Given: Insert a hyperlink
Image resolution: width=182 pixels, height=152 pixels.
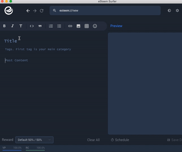Looking at the screenshot, I should pos(70,26).
